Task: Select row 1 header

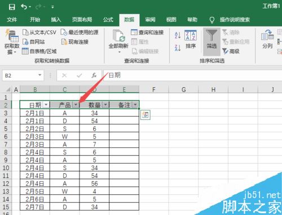Action: point(6,97)
